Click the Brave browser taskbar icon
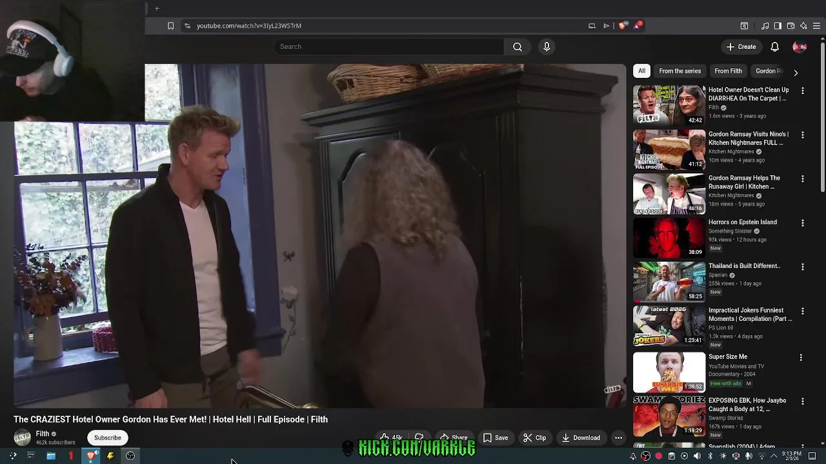 point(92,456)
